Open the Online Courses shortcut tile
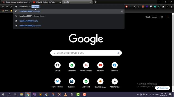The width and height of the screenshot is (174, 97). tap(86, 67)
